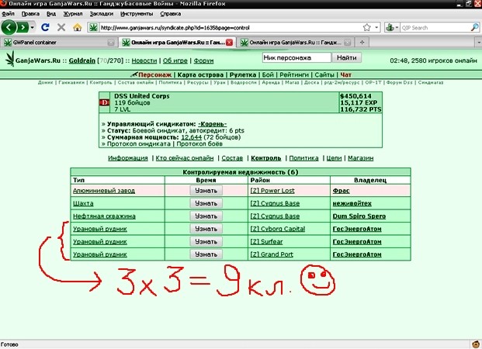Click the site leaf icon in the address bar
This screenshot has height=349, width=482.
coord(93,28)
